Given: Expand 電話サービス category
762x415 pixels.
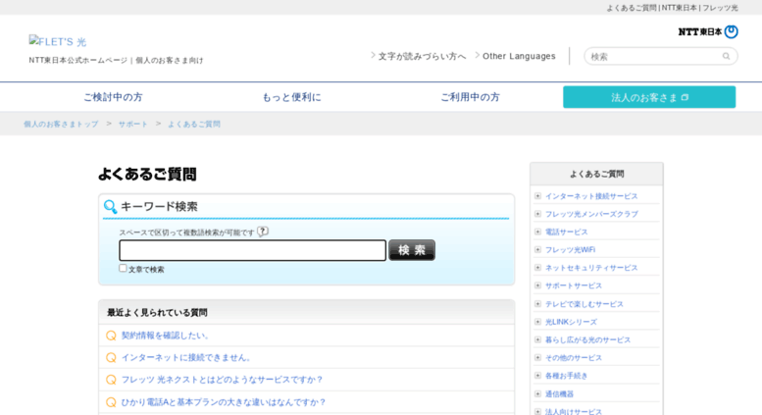Looking at the screenshot, I should [x=537, y=232].
